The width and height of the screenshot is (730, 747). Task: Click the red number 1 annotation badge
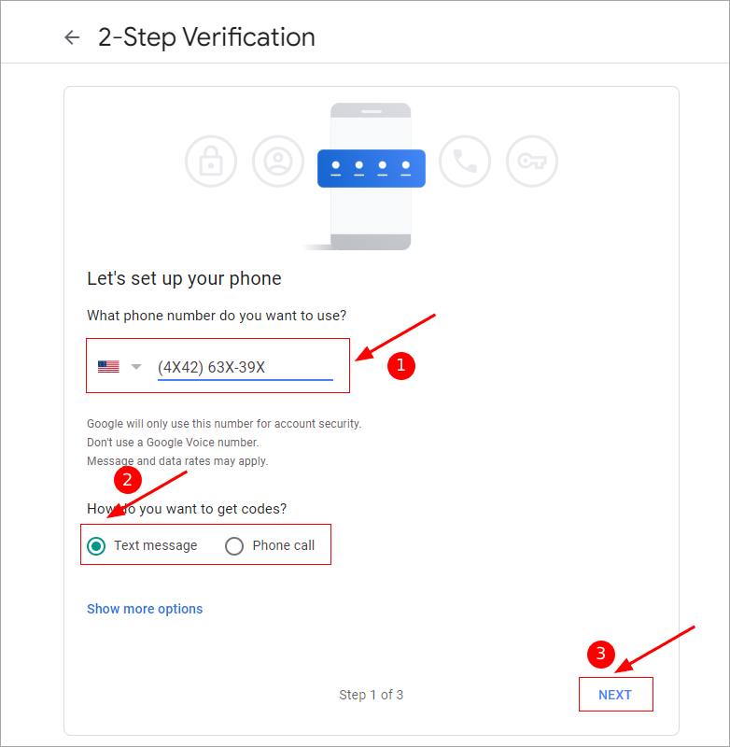click(x=401, y=366)
